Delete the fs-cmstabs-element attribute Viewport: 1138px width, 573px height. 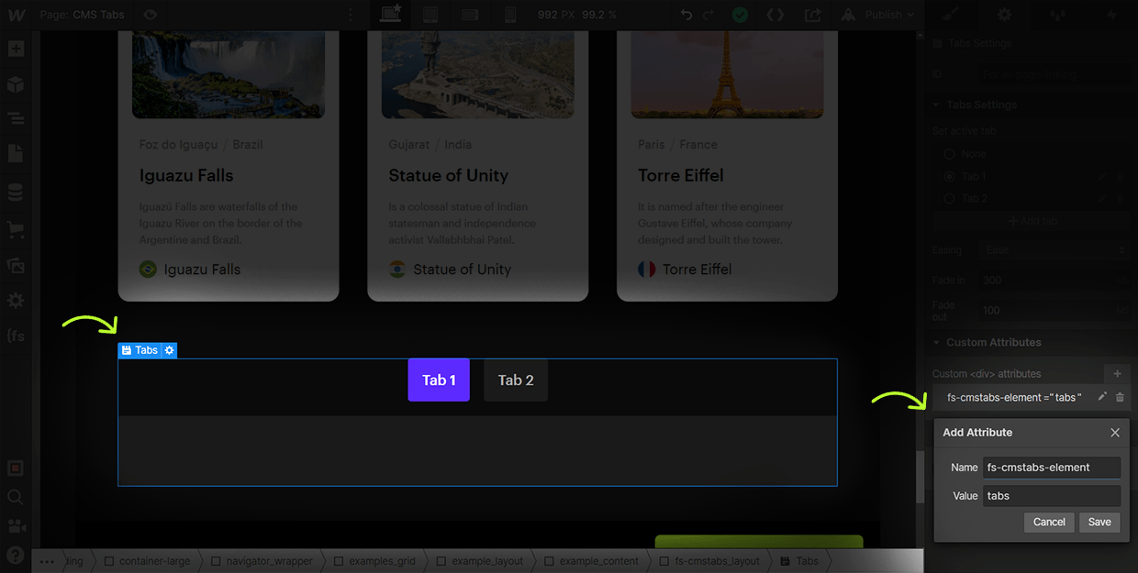click(x=1120, y=397)
